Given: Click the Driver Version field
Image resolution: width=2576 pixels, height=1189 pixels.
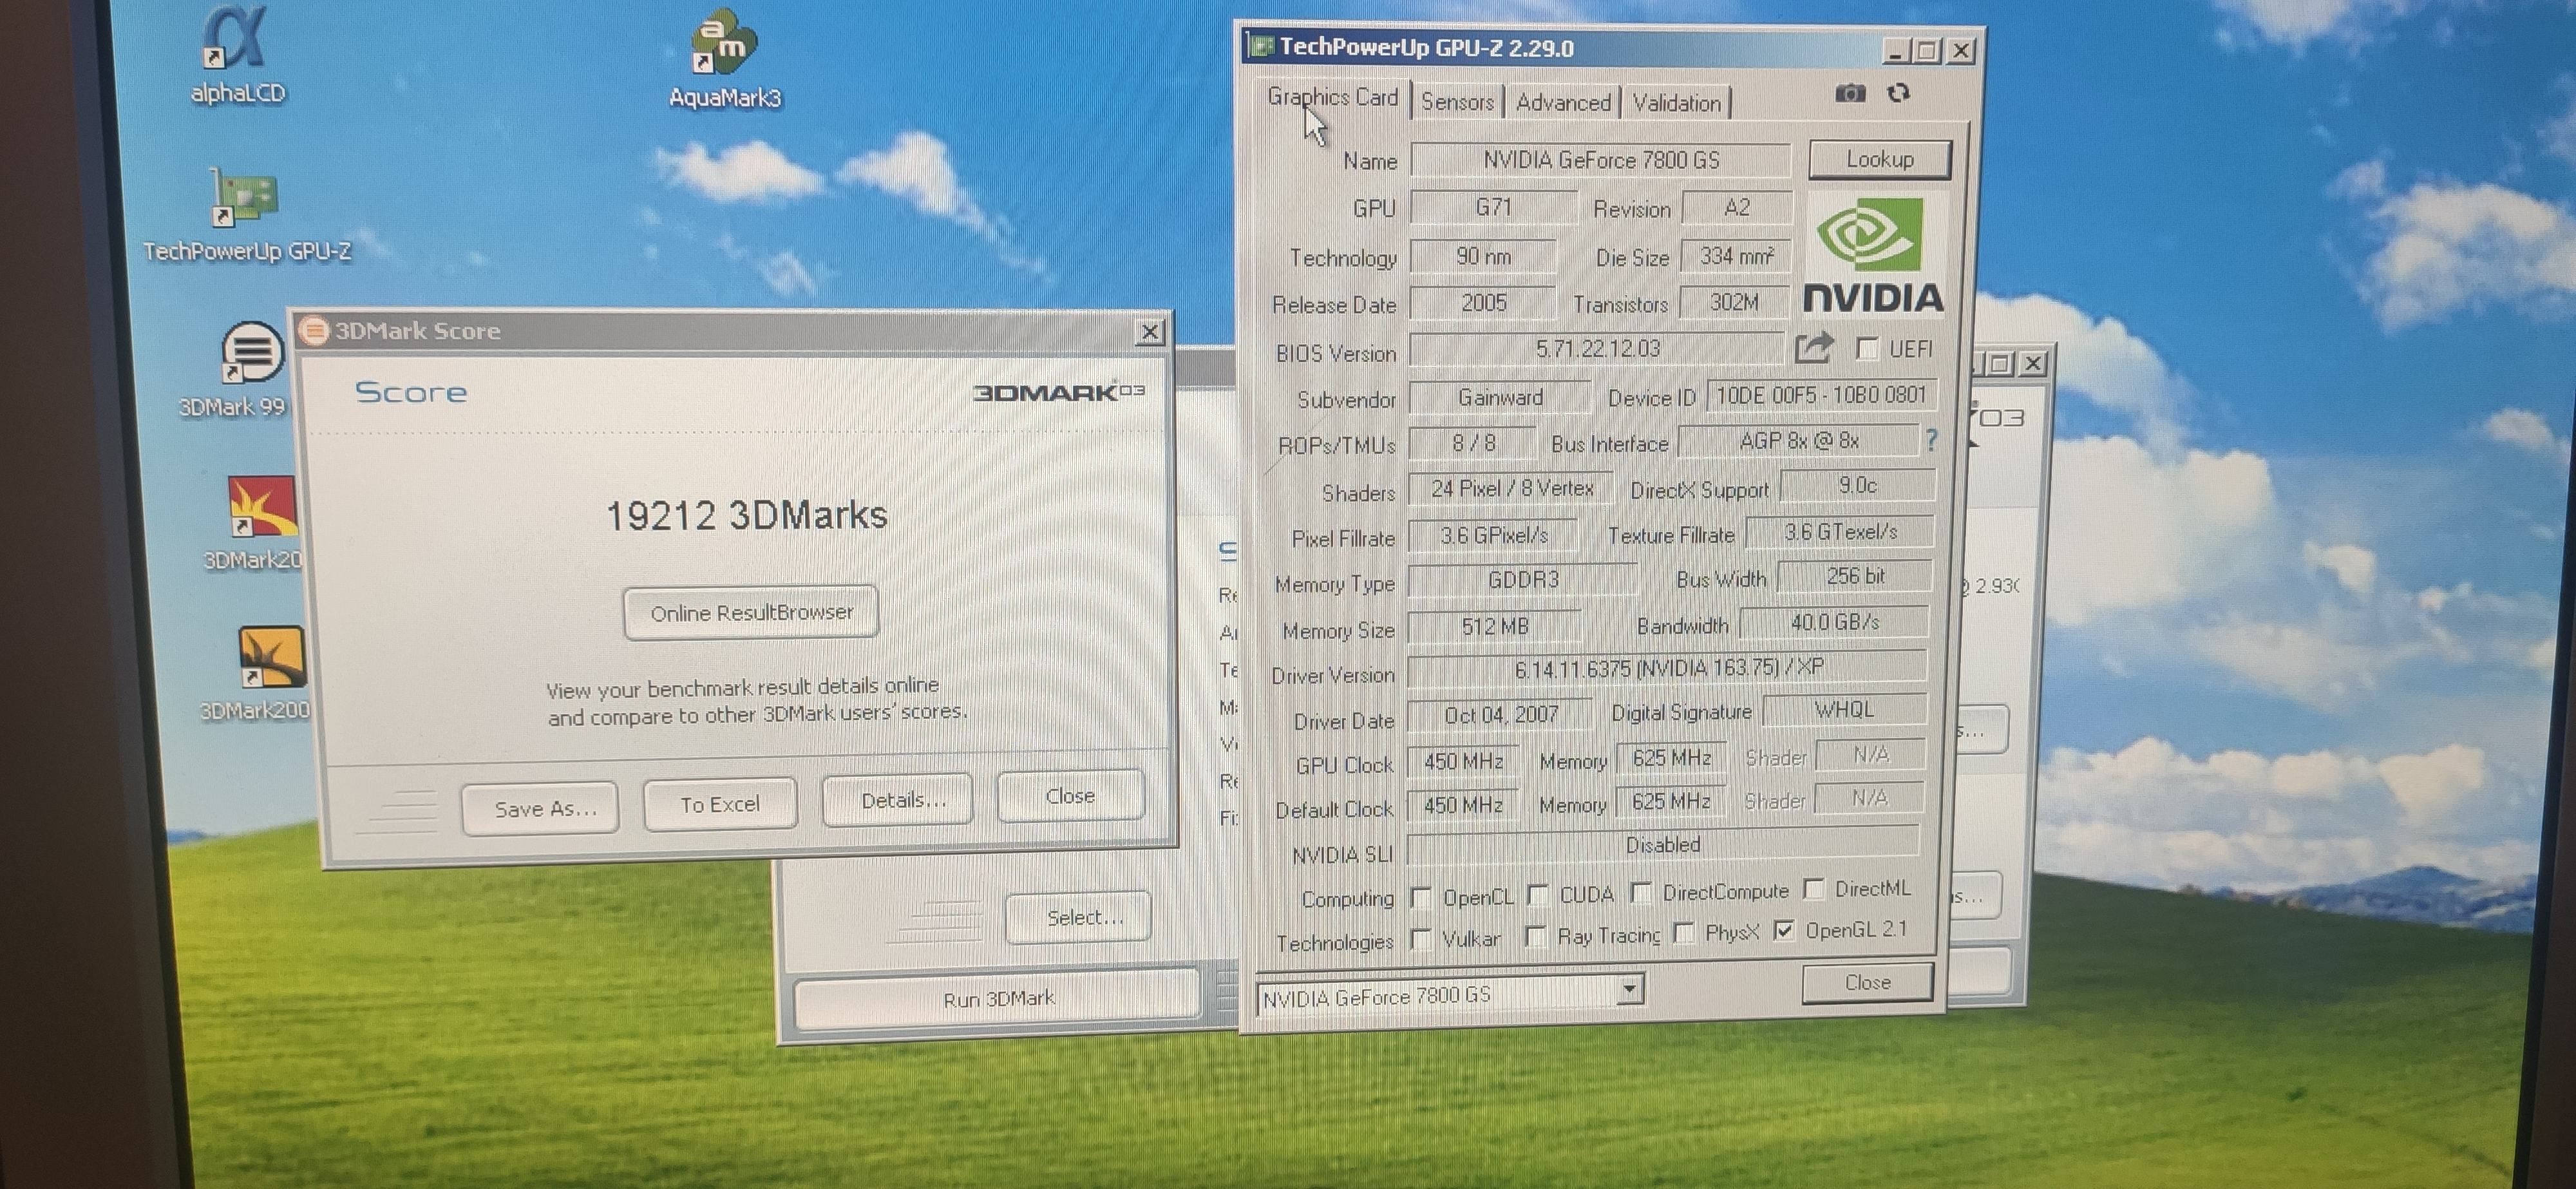Looking at the screenshot, I should [1667, 668].
